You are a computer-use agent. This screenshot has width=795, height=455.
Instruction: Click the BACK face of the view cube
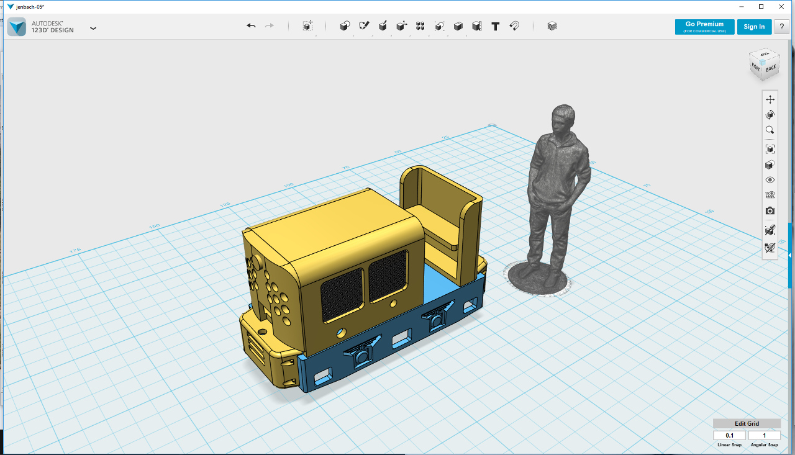pyautogui.click(x=771, y=68)
